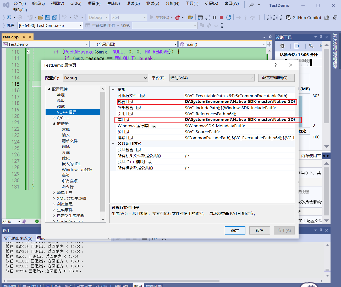This screenshot has height=287, width=341.
Task: Expand the XML 文档生成器 tree node
Action: [54, 198]
